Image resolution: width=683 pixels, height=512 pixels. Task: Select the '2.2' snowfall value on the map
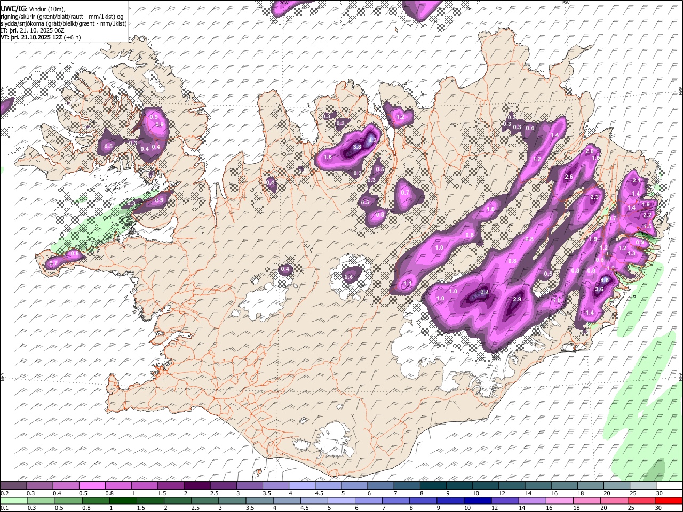click(647, 215)
